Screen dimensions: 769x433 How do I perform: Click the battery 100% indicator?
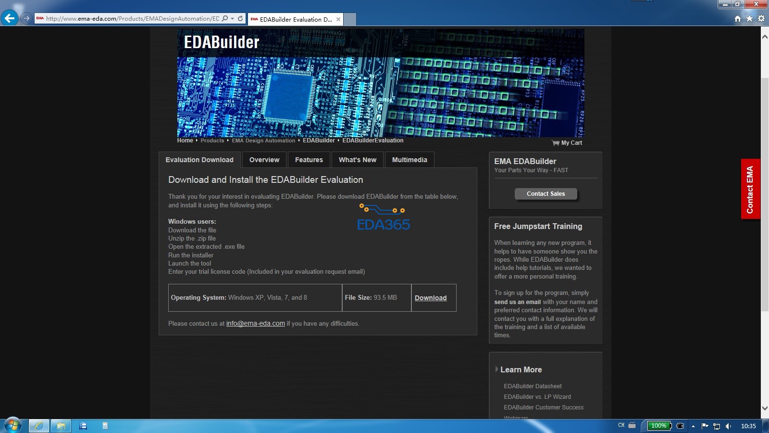coord(659,426)
